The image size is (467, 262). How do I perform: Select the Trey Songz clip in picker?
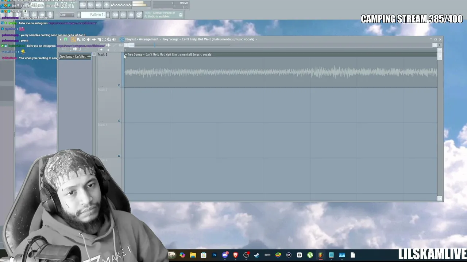tap(75, 56)
